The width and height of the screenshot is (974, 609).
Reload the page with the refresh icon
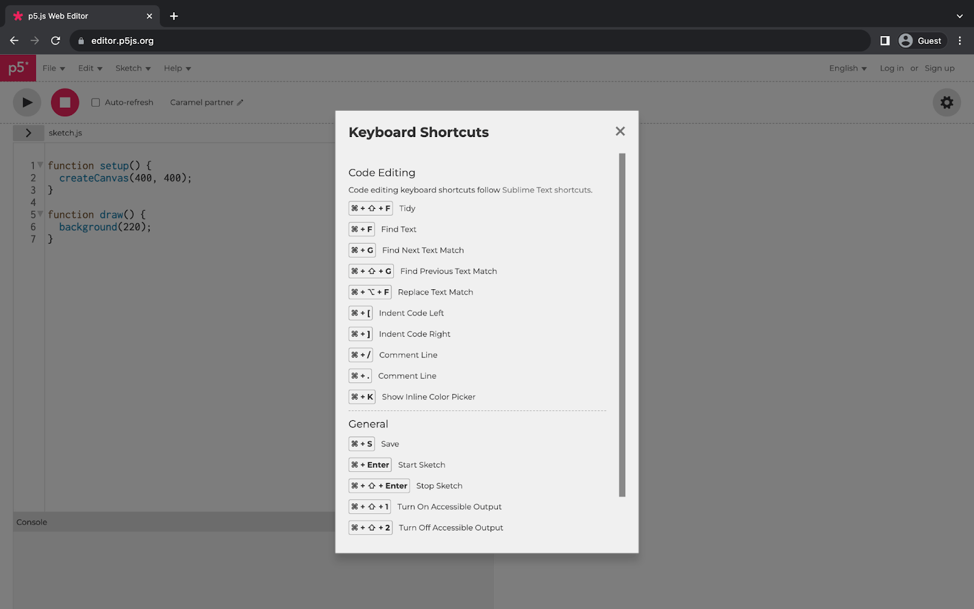[x=55, y=40]
